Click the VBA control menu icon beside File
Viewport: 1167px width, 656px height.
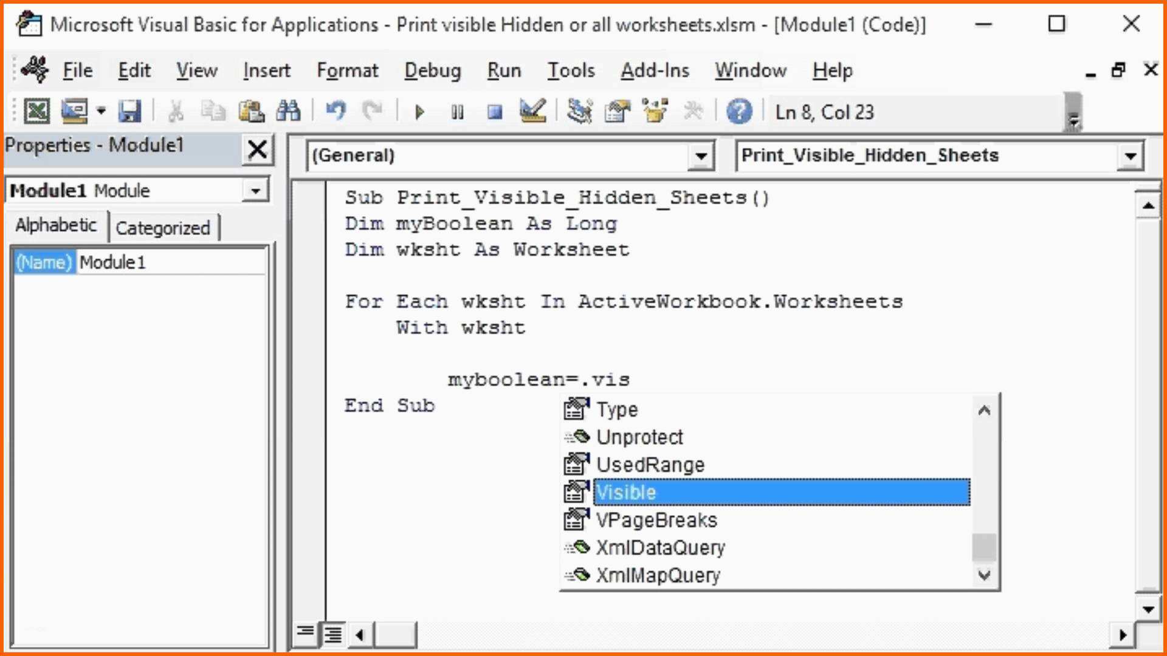pos(35,69)
